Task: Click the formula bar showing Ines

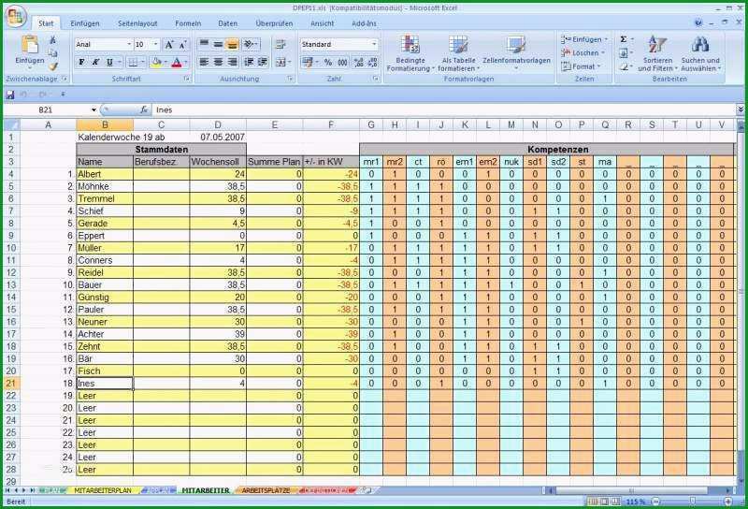Action: click(443, 109)
